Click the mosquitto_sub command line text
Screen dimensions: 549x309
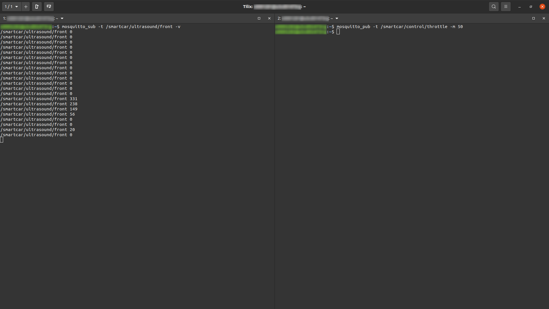(x=121, y=27)
